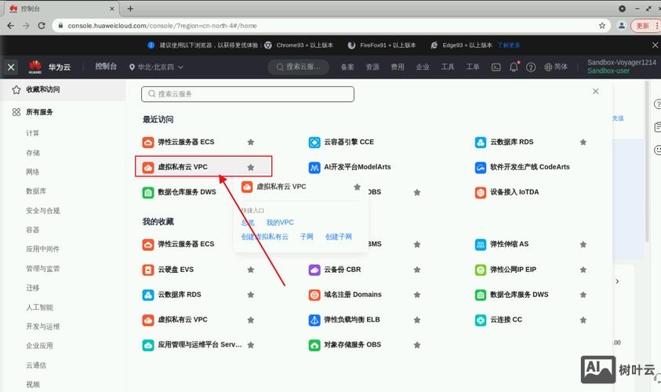The width and height of the screenshot is (661, 392).
Task: Click 我的VPC quick link
Action: pyautogui.click(x=280, y=223)
